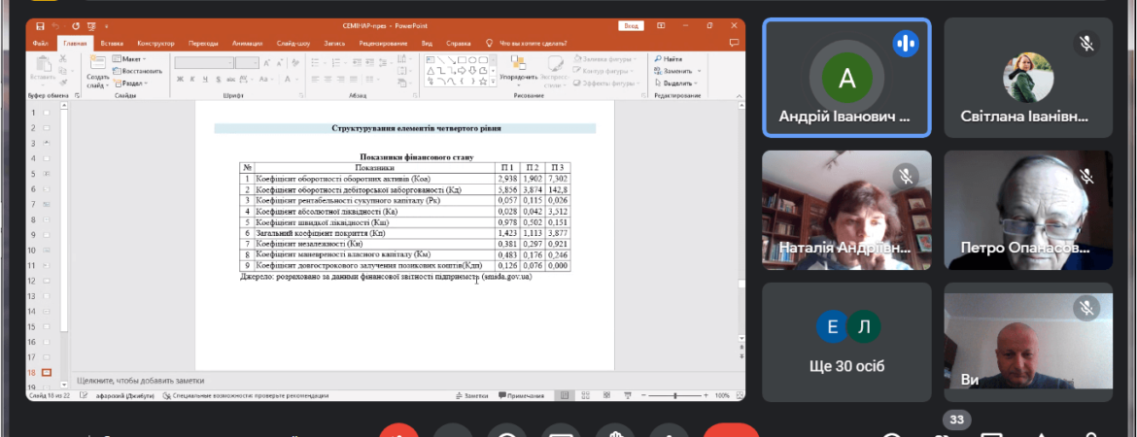This screenshot has width=1137, height=437.
Task: Switch to slide sorter view icon
Action: (585, 395)
